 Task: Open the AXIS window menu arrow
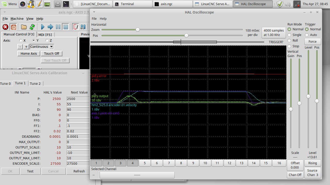point(5,12)
